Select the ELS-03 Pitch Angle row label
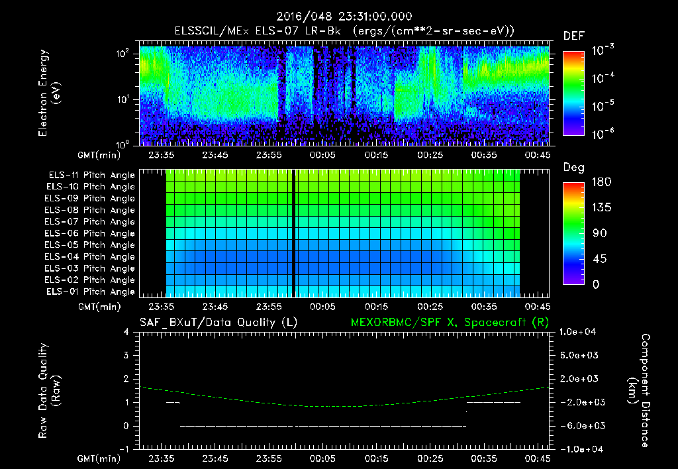Viewport: 678px width, 469px height. coord(90,268)
